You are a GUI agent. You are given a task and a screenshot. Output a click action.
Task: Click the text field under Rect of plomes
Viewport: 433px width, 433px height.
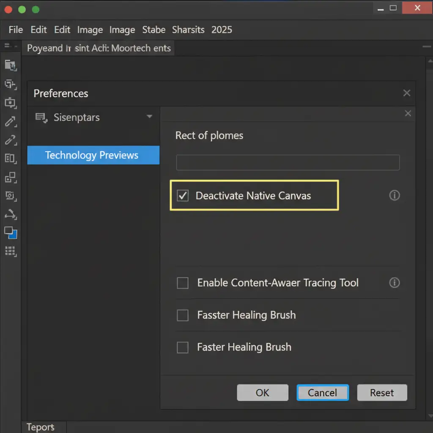click(x=288, y=162)
